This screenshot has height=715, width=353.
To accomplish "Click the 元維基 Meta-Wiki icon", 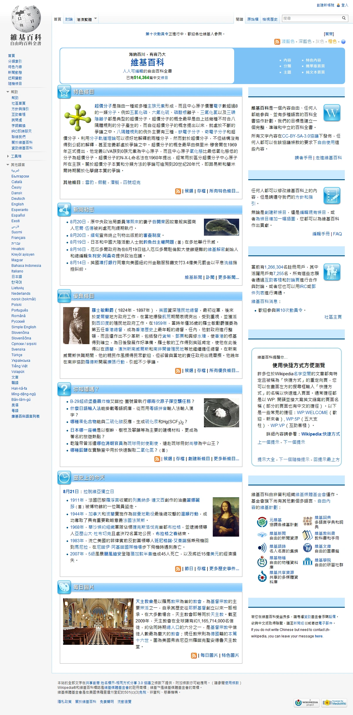I will (262, 522).
